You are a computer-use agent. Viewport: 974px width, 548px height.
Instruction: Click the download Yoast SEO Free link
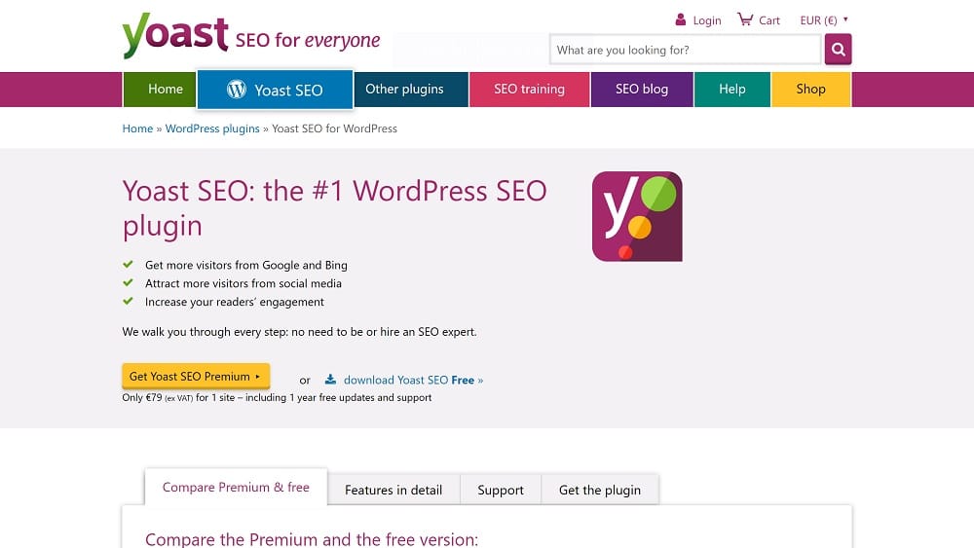[413, 380]
